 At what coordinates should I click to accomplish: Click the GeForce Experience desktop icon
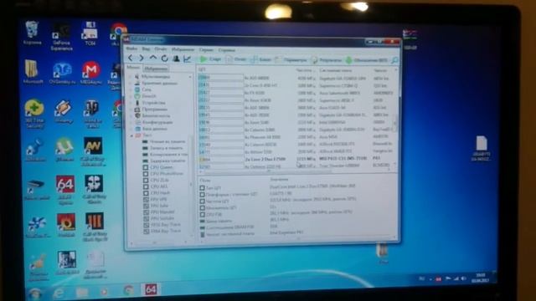tap(61, 36)
